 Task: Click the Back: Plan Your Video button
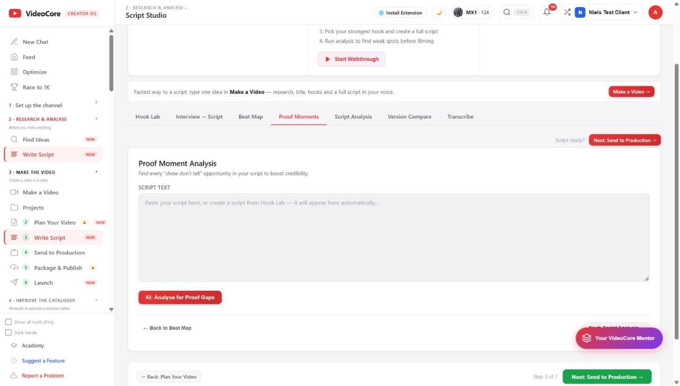pos(169,377)
